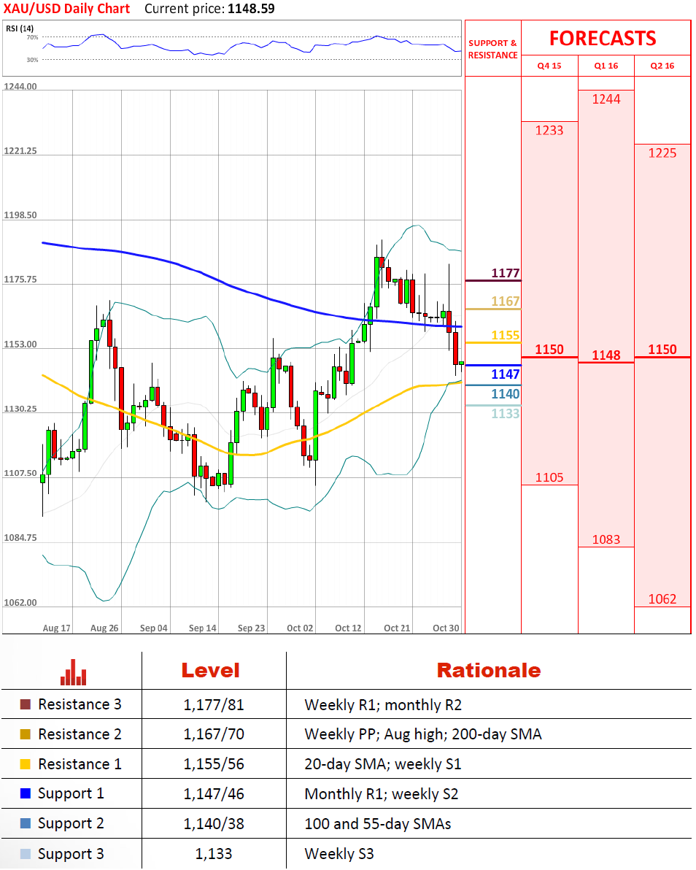This screenshot has height=870, width=696.
Task: Click the 1,155/56 level cell
Action: click(x=214, y=765)
